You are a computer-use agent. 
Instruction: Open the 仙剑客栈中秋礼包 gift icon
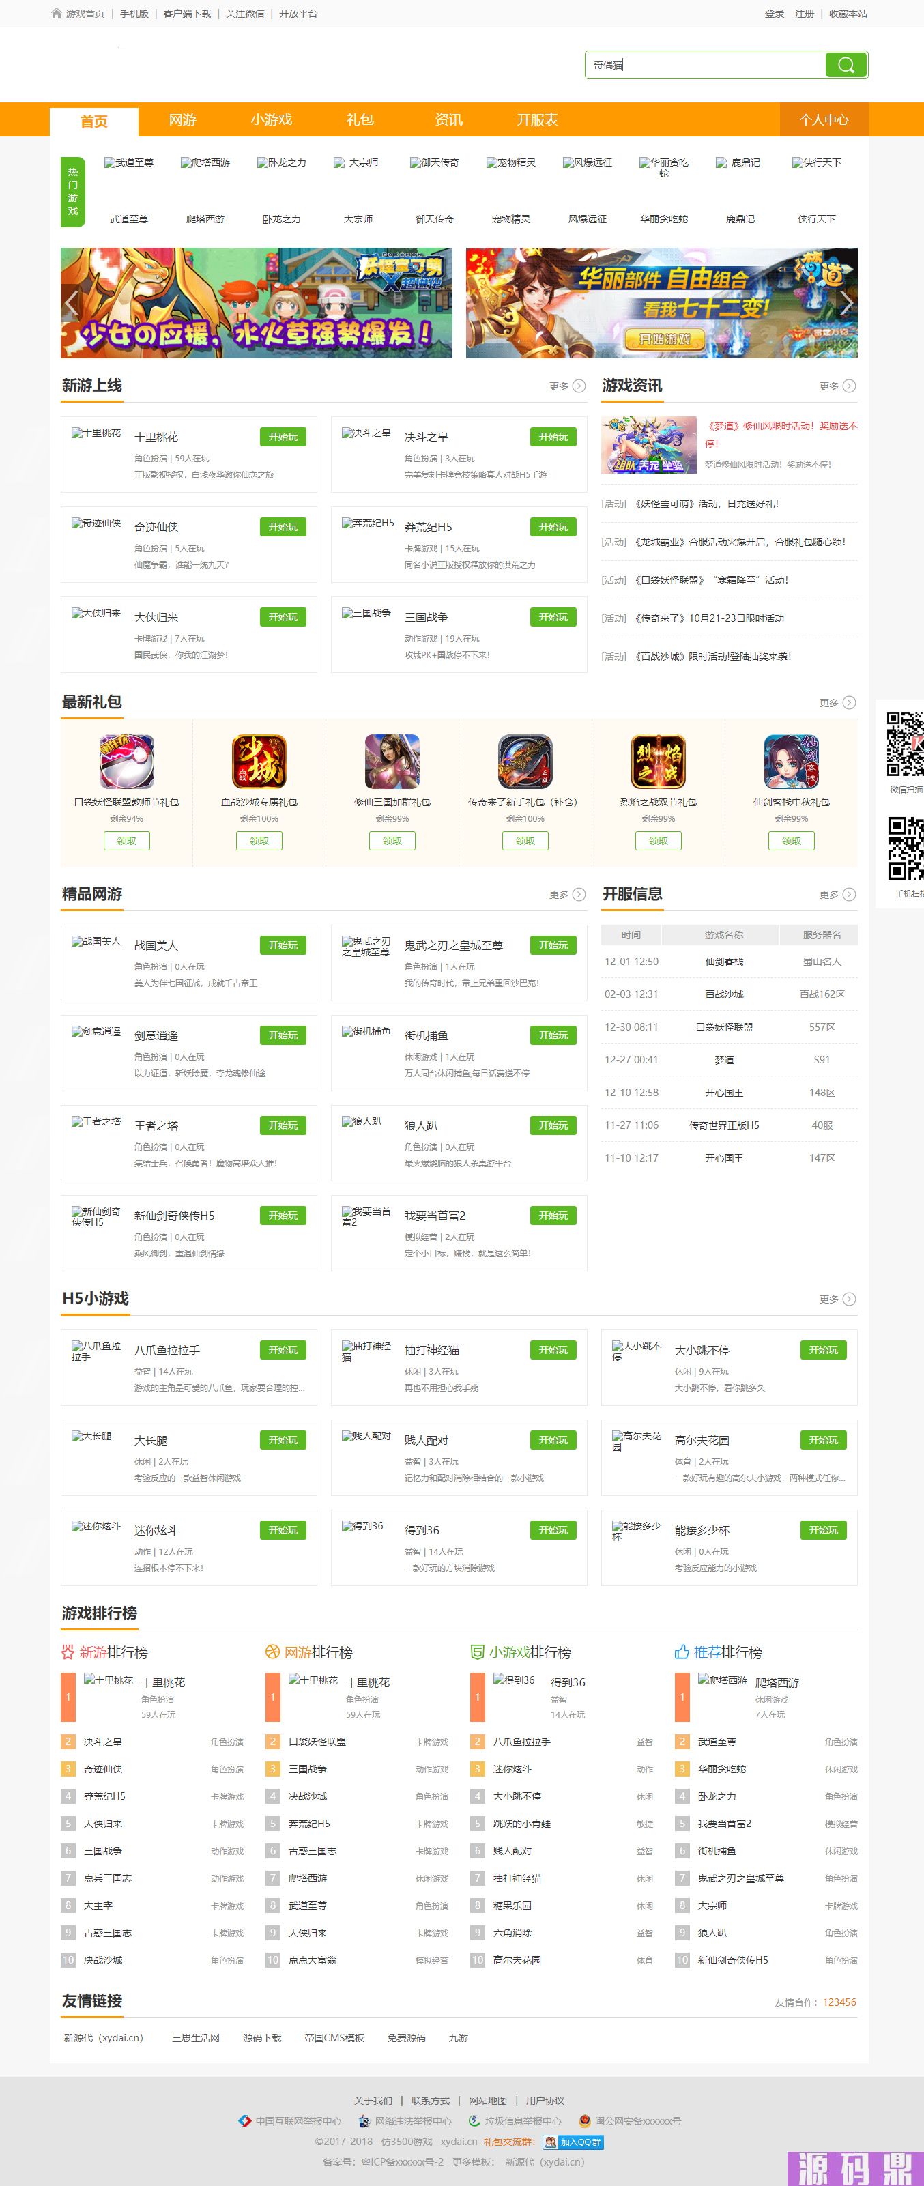[x=791, y=761]
